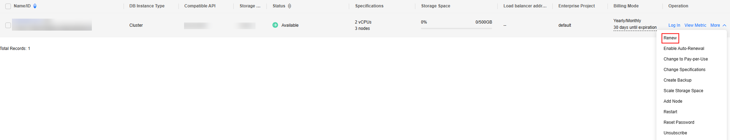This screenshot has height=140, width=730.
Task: Select Reset Password option
Action: pos(679,122)
